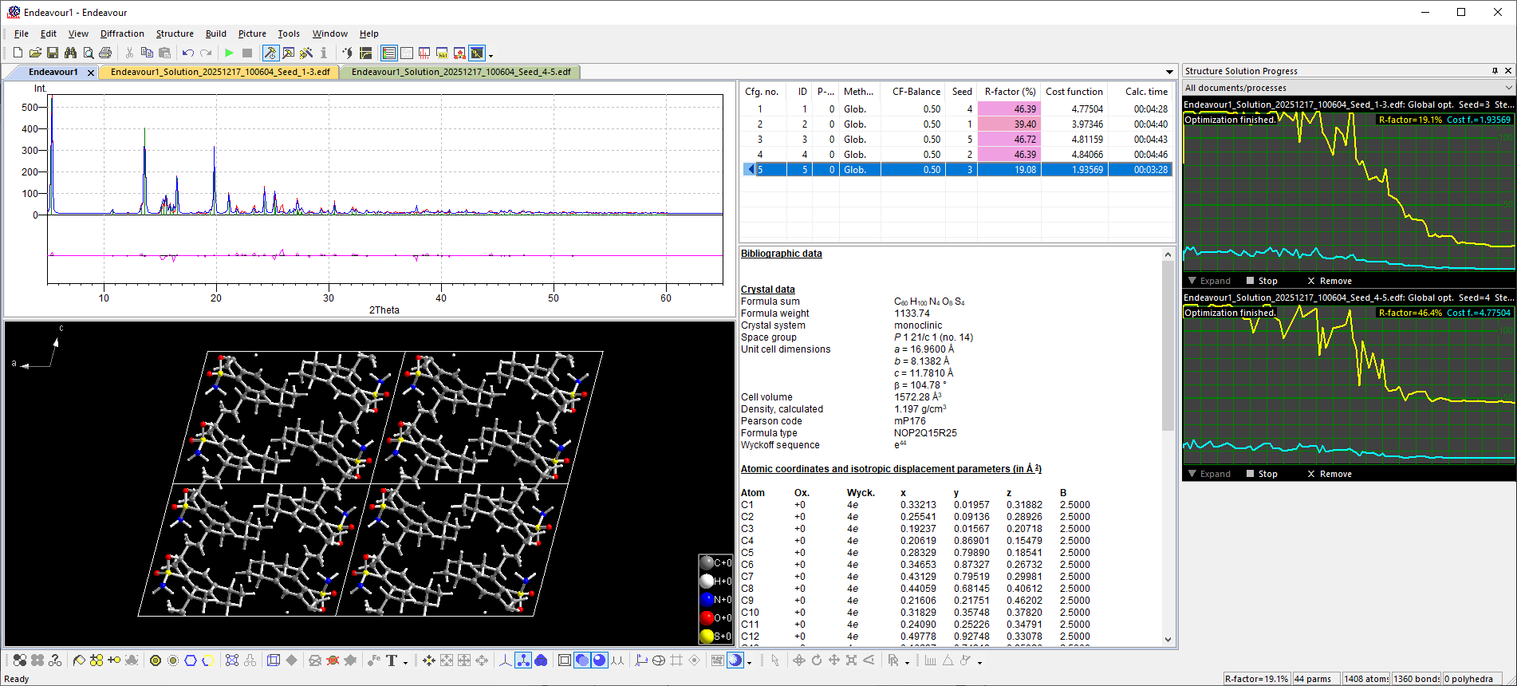
Task: Click the yellow sulfur S+0 legend swatch
Action: point(707,636)
